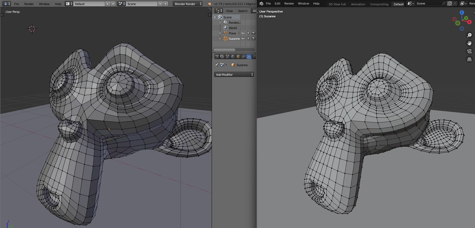Toggle Suzanne selectability arrow icon
Image resolution: width=475 pixels, height=228 pixels.
click(x=248, y=38)
